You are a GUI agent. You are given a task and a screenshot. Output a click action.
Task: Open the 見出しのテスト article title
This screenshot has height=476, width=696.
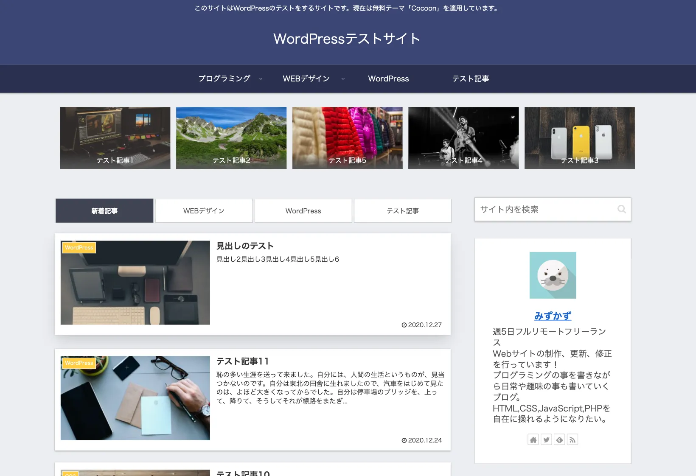point(245,246)
